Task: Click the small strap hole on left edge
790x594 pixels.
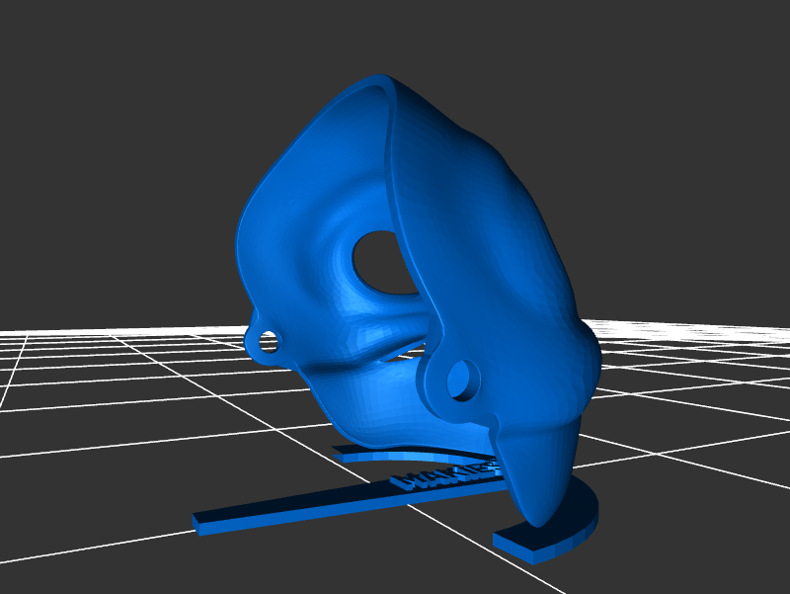Action: 267,343
